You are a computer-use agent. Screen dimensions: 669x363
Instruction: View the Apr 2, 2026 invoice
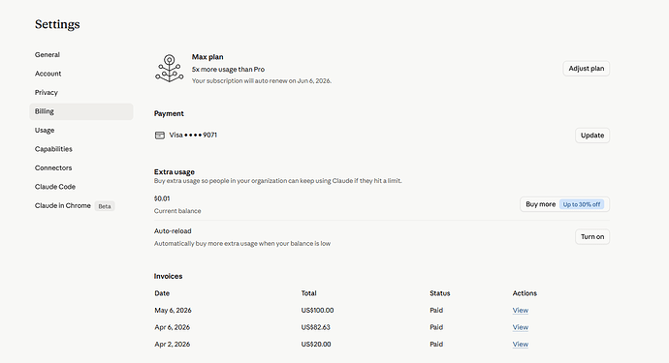coord(521,345)
